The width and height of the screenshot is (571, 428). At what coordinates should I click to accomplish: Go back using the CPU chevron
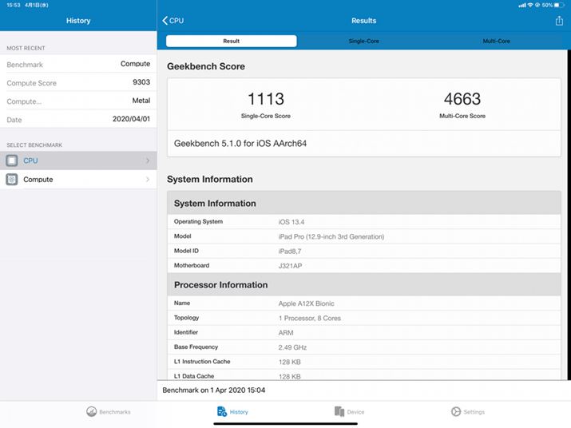click(x=165, y=21)
